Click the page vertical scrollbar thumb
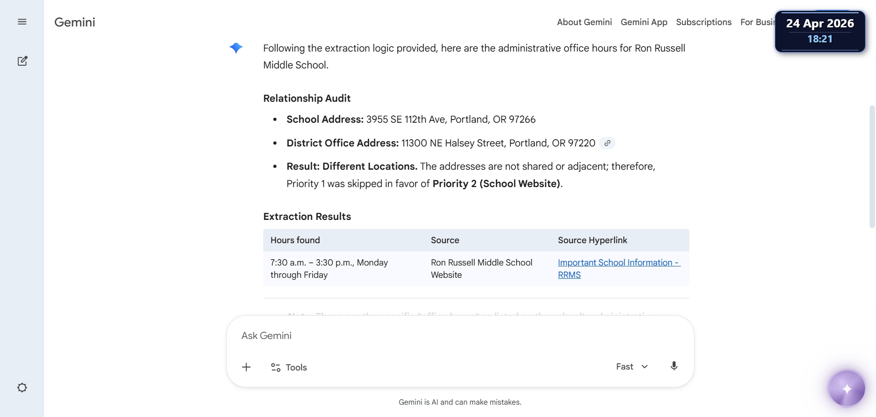876x417 pixels. tap(872, 167)
